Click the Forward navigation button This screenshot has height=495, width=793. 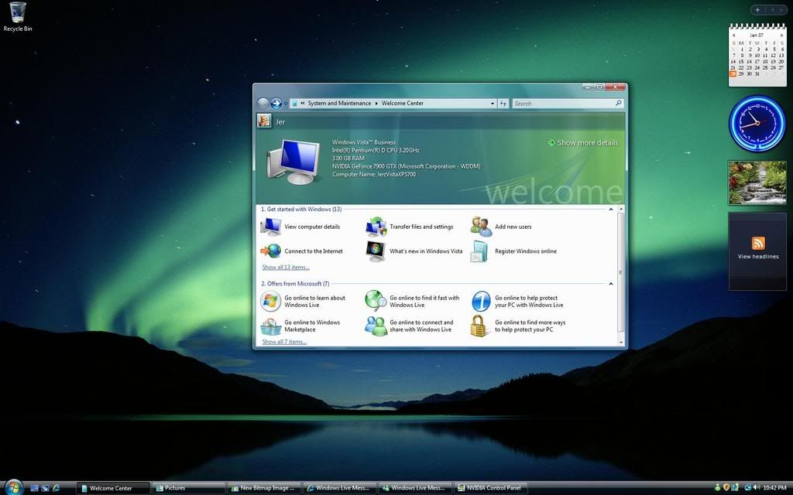pyautogui.click(x=276, y=104)
